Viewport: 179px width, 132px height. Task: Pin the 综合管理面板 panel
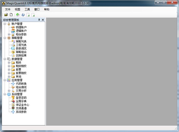39,20
